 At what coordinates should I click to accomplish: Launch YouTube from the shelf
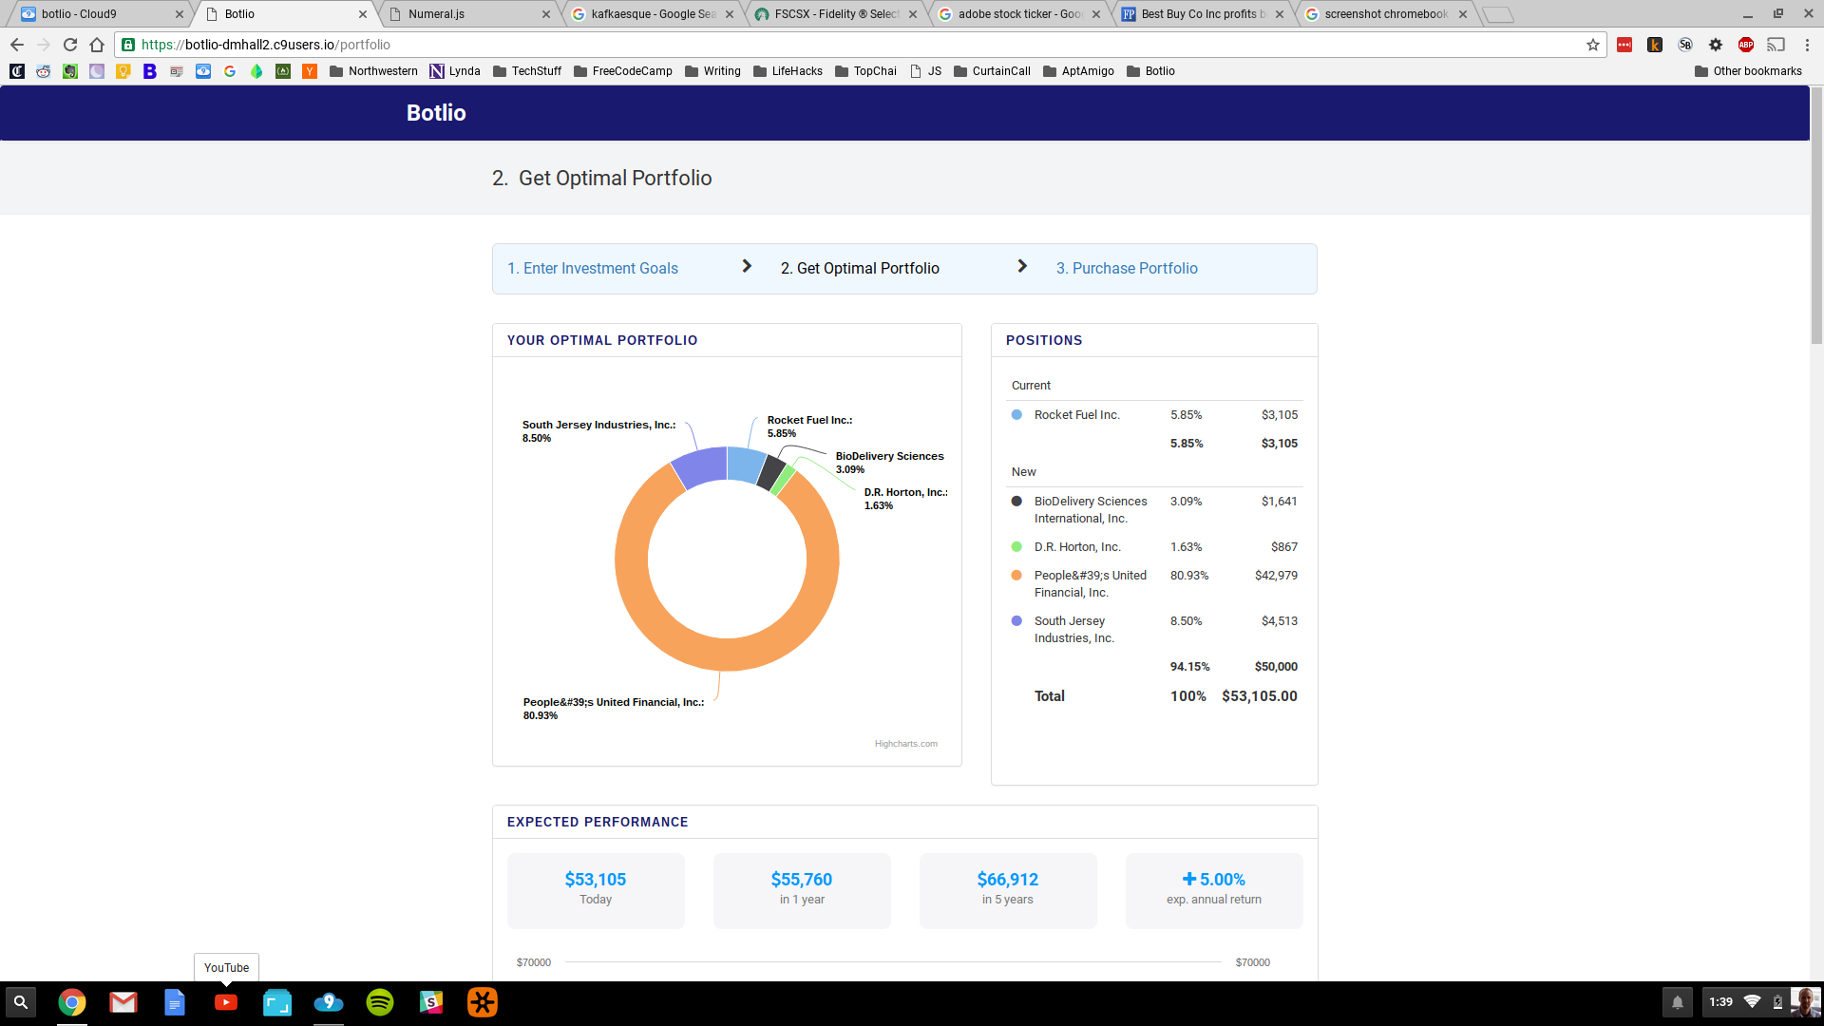click(x=226, y=1002)
